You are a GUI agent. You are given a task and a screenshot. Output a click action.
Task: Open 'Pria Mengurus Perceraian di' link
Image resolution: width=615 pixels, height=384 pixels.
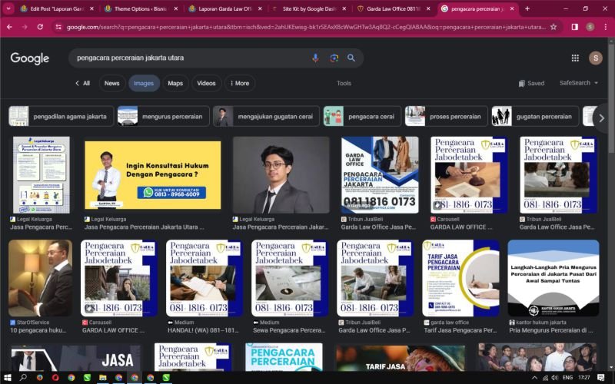[550, 330]
